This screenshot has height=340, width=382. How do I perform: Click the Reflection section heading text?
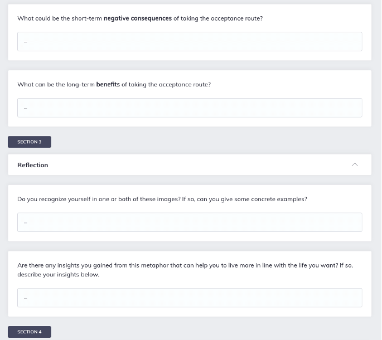[x=33, y=165]
